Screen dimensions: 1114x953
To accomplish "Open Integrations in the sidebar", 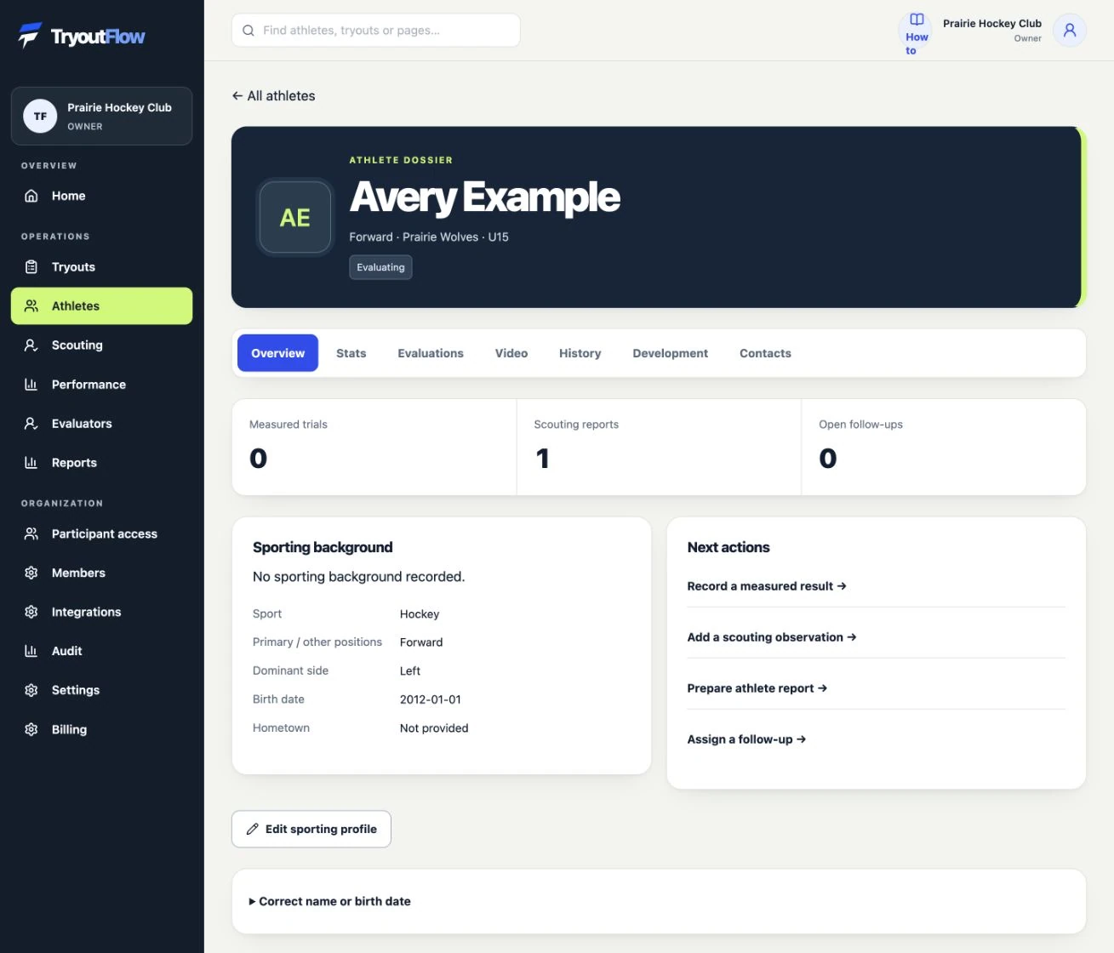I will pyautogui.click(x=101, y=613).
